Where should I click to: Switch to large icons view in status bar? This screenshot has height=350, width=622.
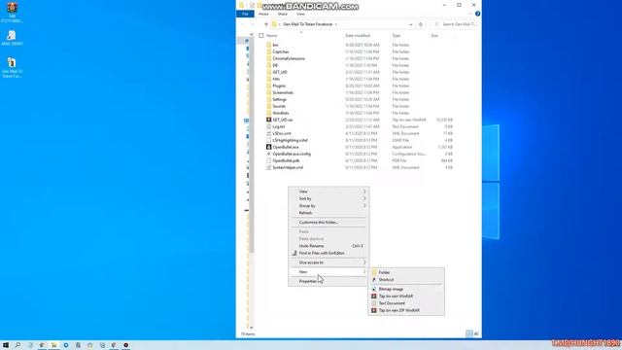(476, 333)
